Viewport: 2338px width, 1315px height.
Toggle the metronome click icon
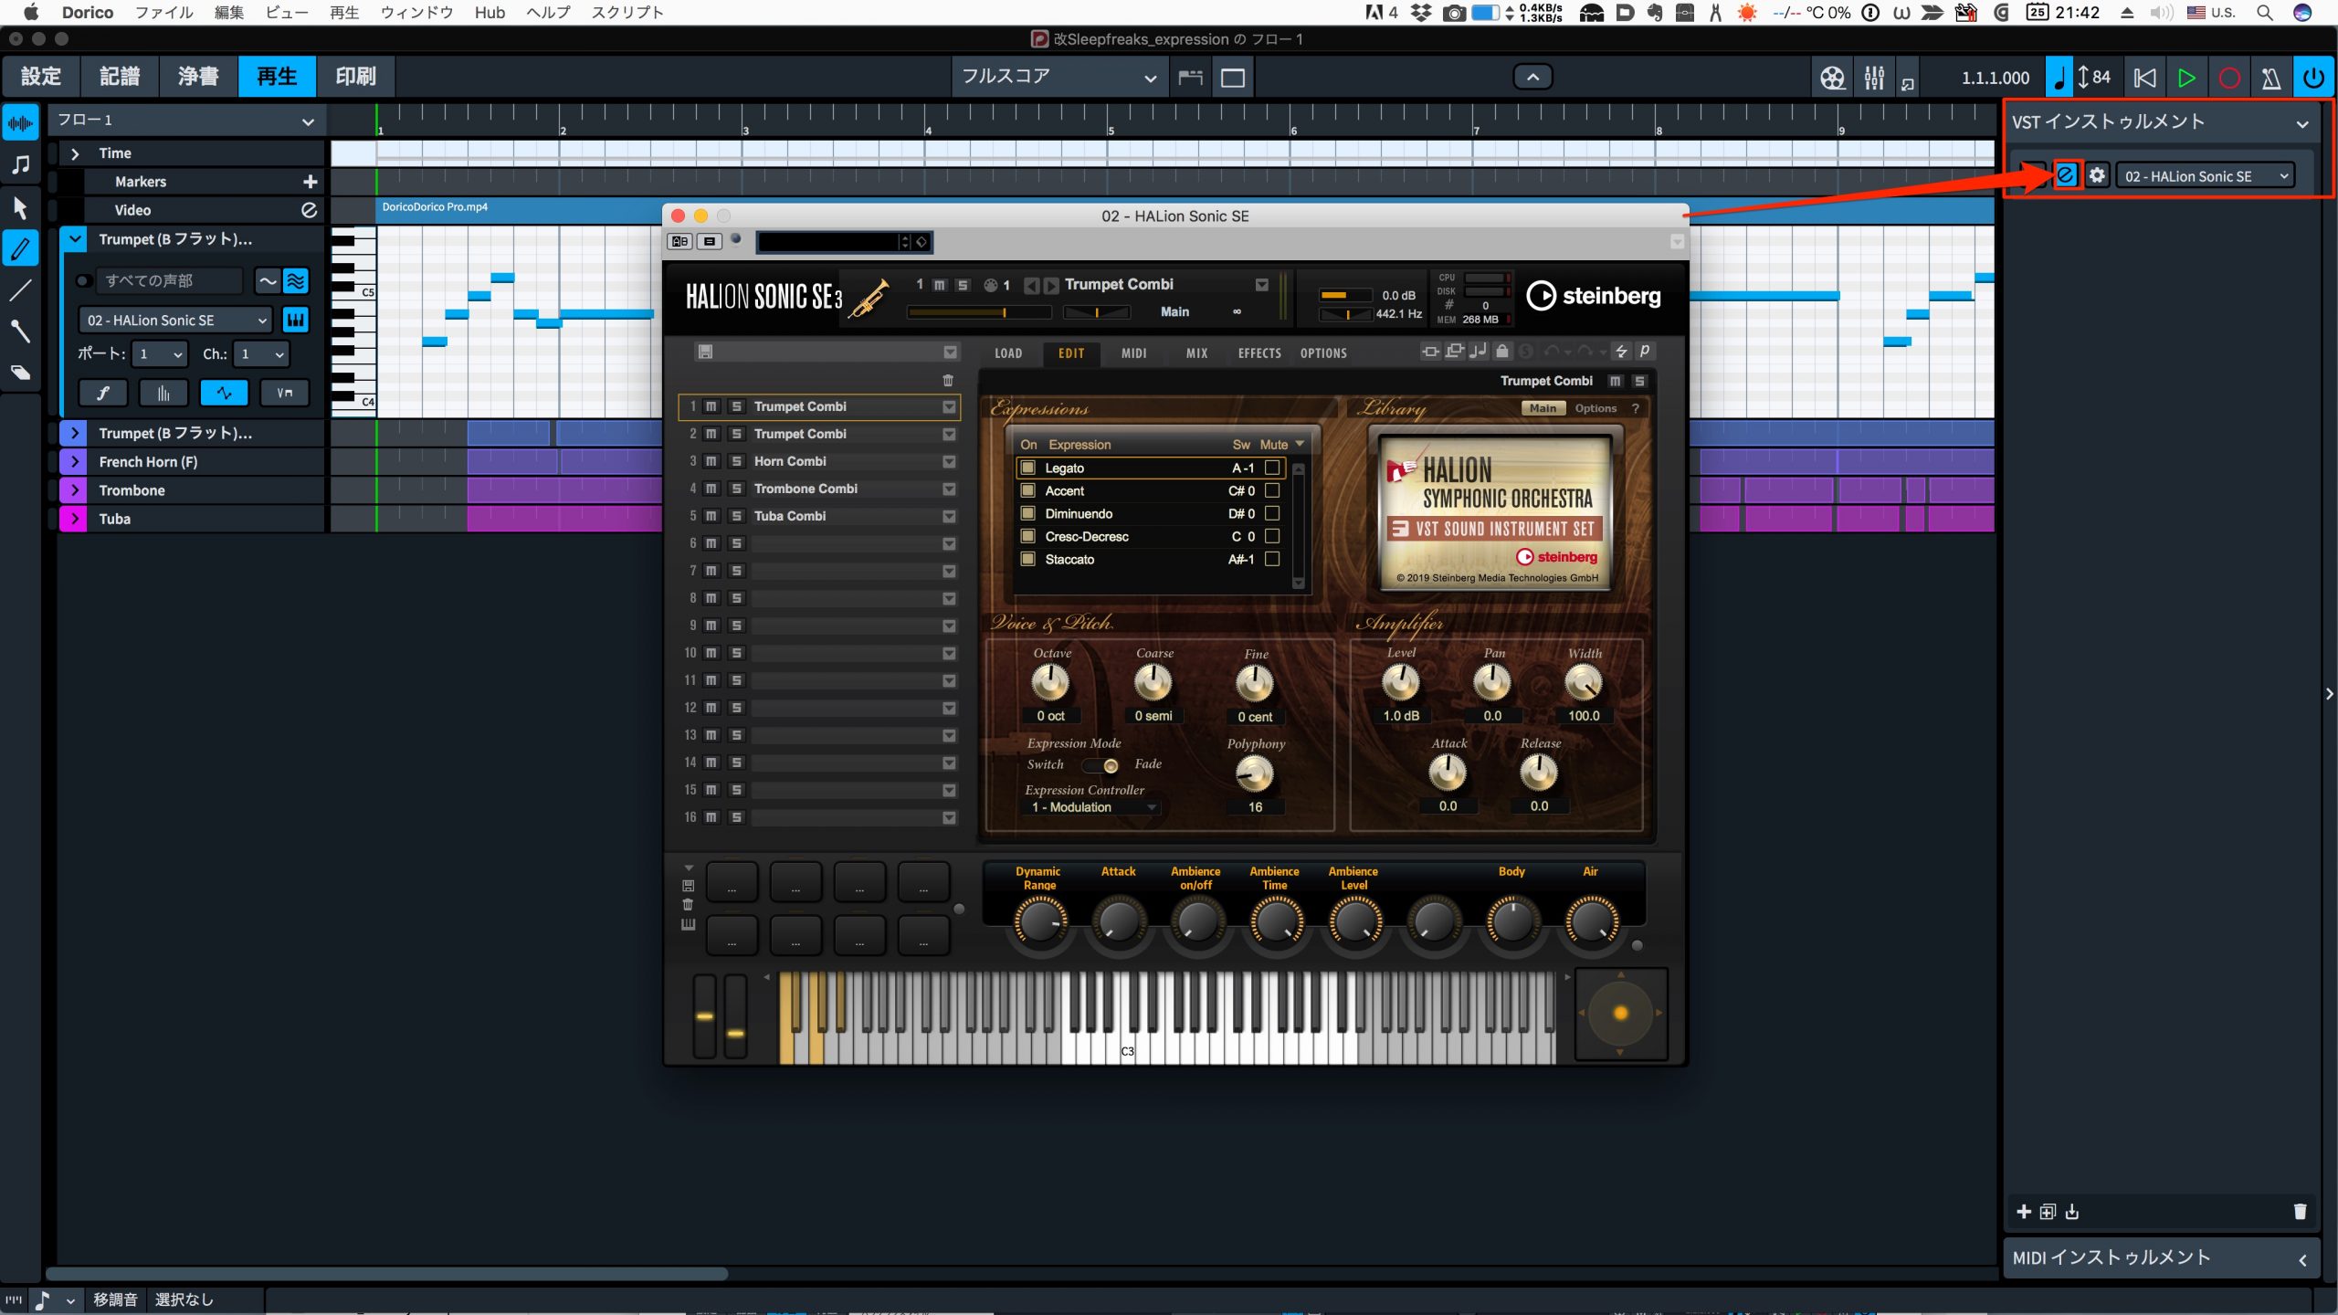(x=2271, y=78)
